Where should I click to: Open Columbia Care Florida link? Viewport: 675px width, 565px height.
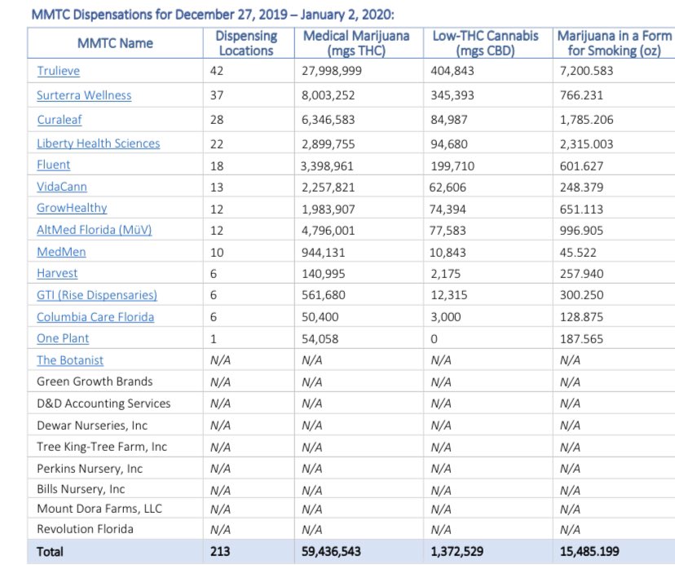point(95,317)
